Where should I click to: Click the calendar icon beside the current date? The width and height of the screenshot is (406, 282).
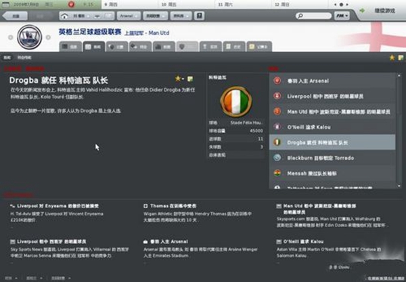coord(5,5)
